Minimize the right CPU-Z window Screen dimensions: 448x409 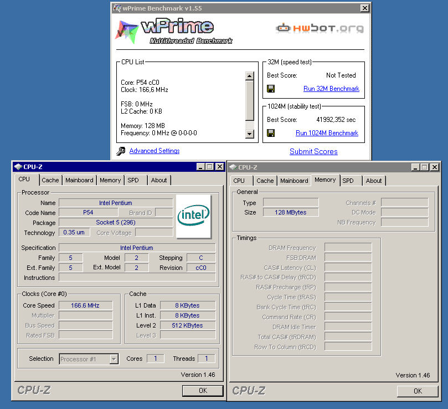click(x=415, y=167)
